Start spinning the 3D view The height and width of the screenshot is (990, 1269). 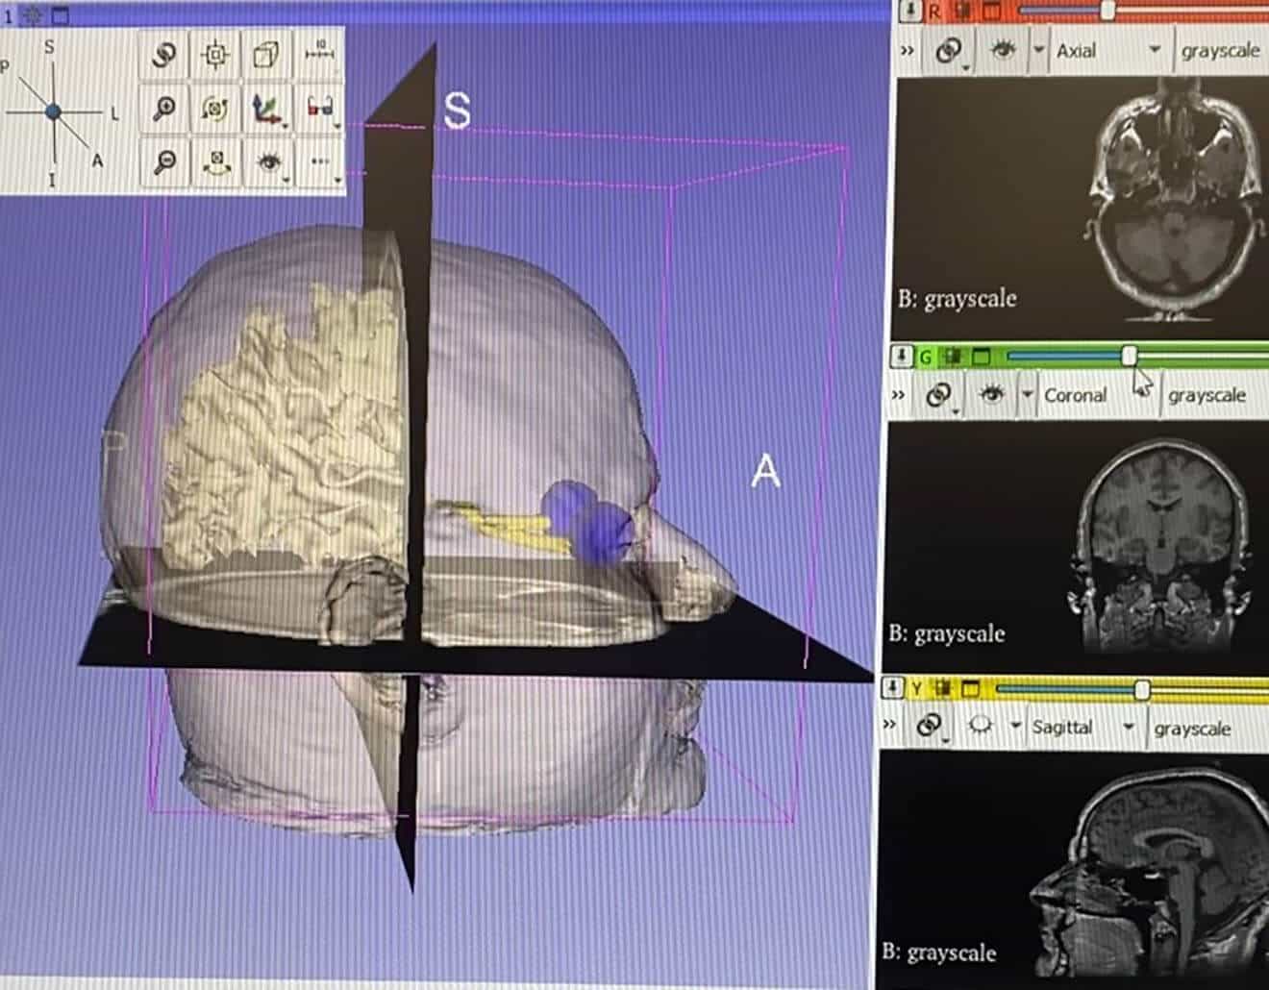[215, 108]
